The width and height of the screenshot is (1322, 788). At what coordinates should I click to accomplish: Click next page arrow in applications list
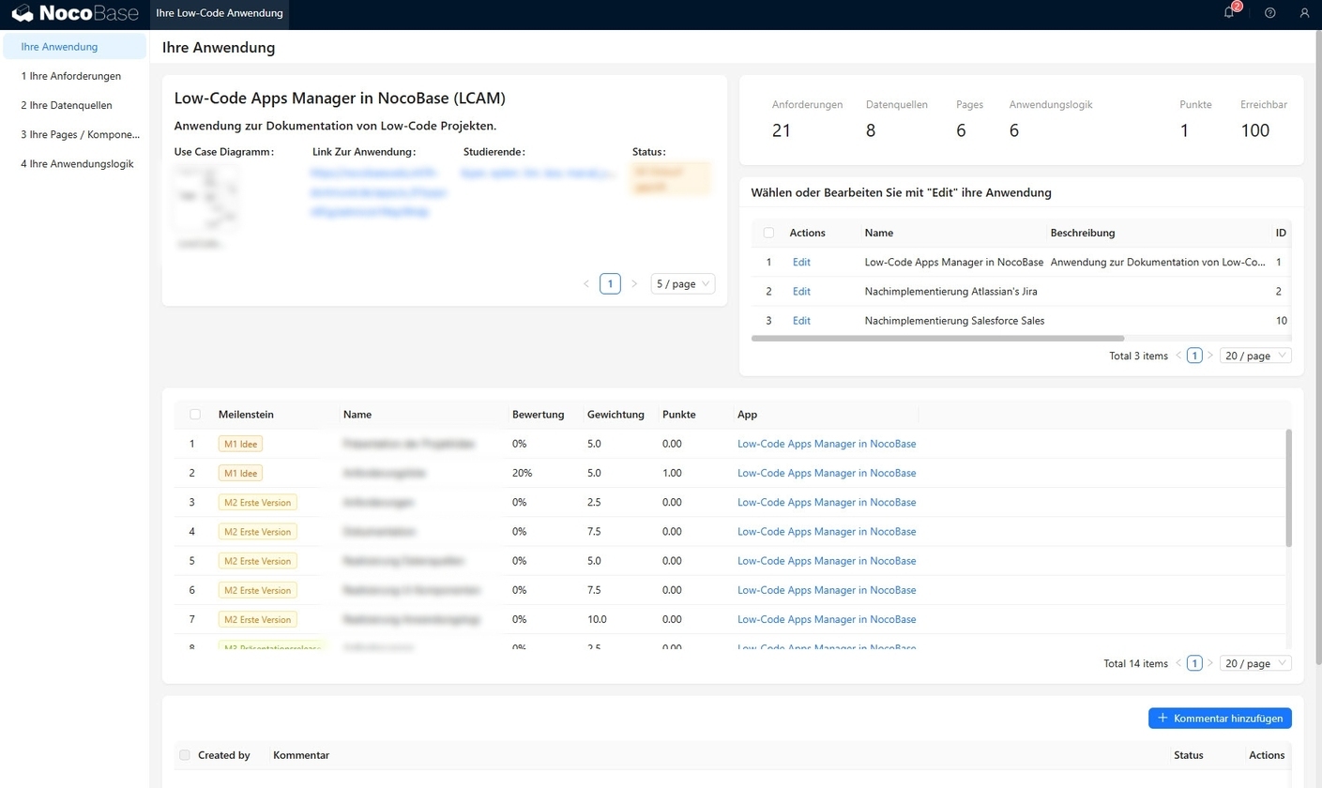[x=1210, y=356]
